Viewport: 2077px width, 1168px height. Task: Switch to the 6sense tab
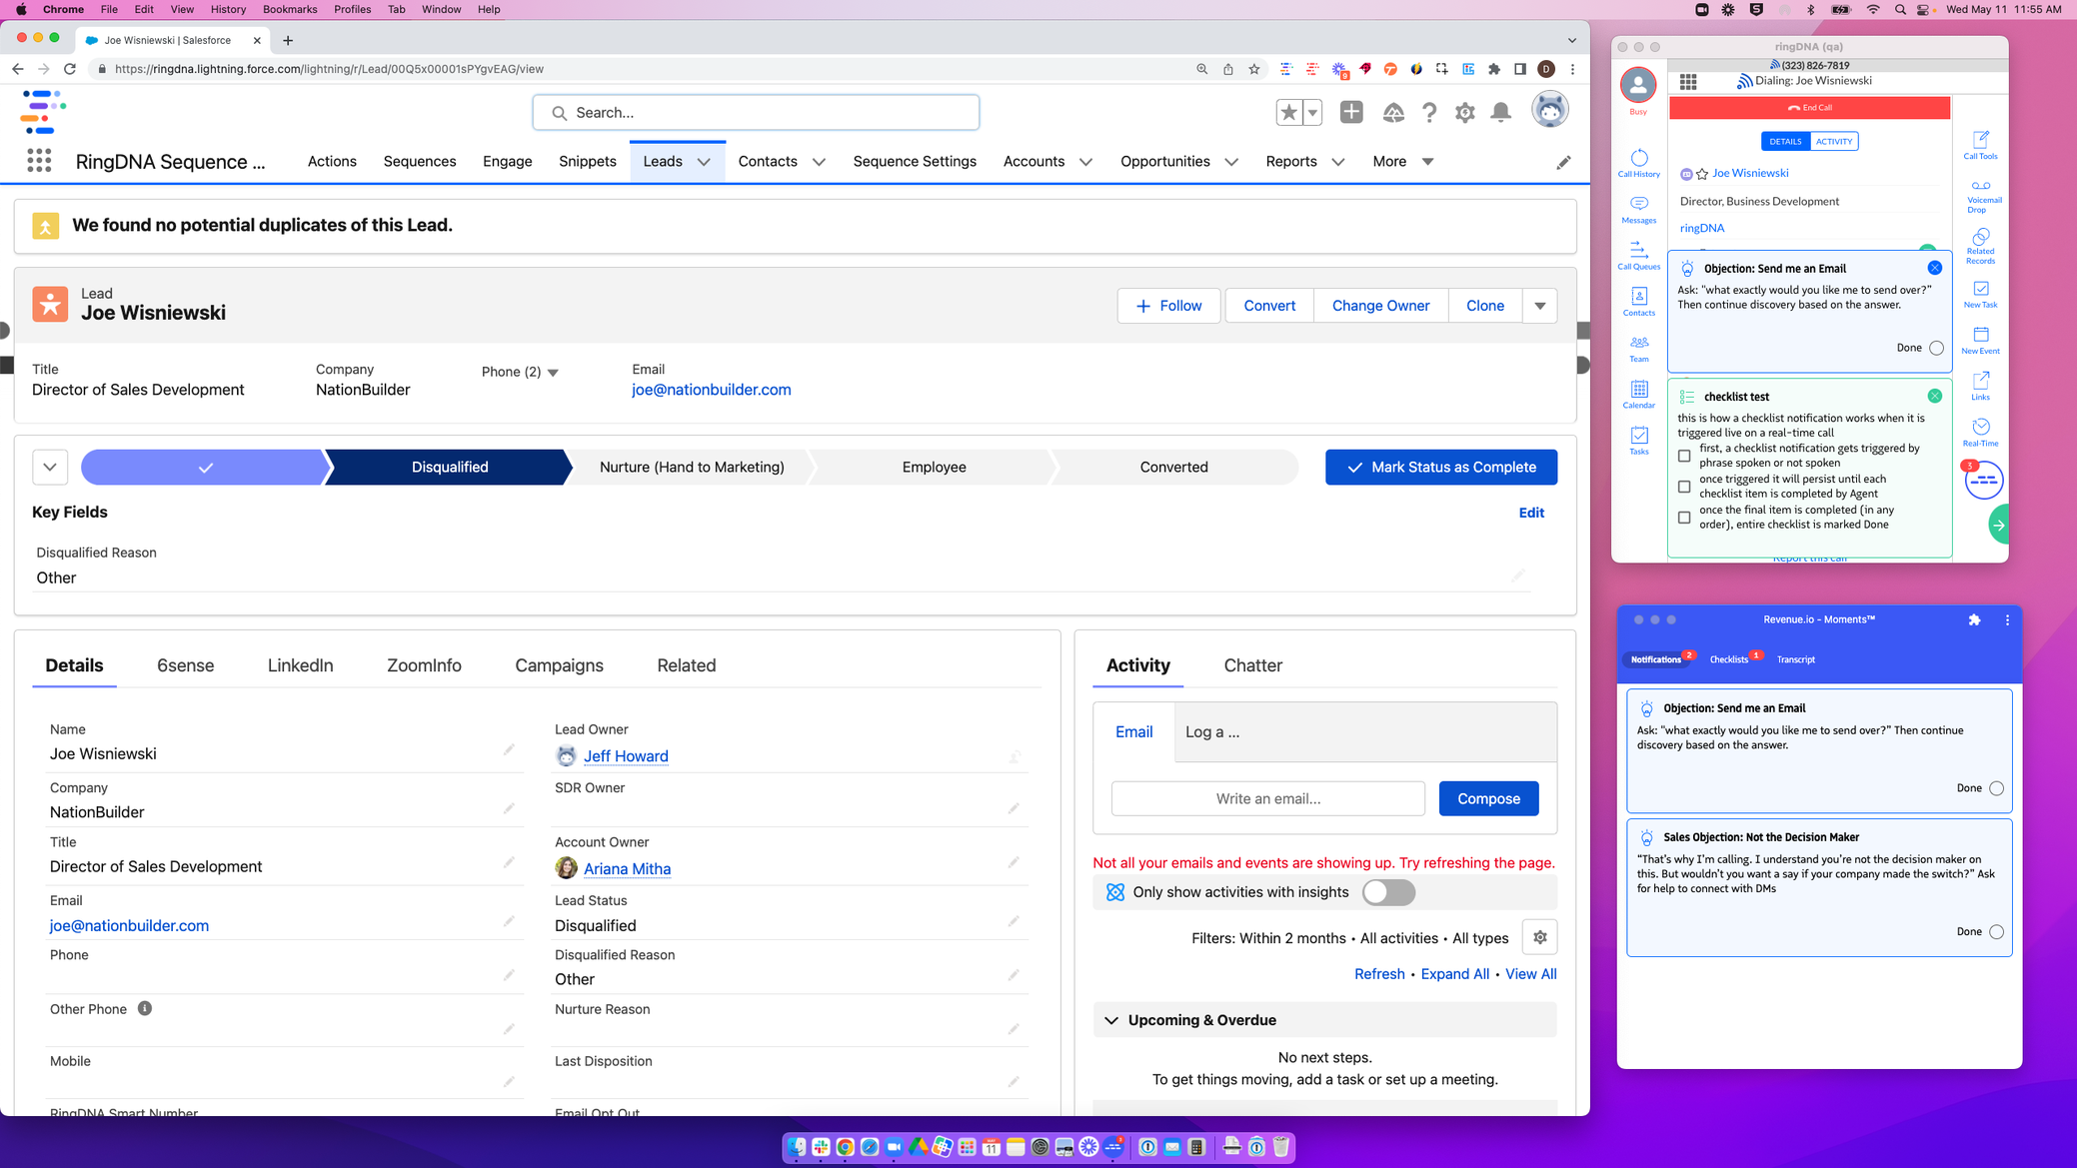[x=185, y=665]
